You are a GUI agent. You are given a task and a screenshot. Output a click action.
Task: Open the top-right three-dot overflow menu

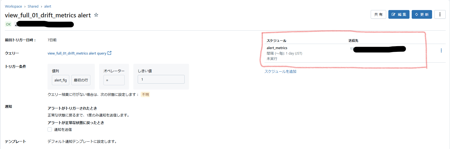point(440,14)
